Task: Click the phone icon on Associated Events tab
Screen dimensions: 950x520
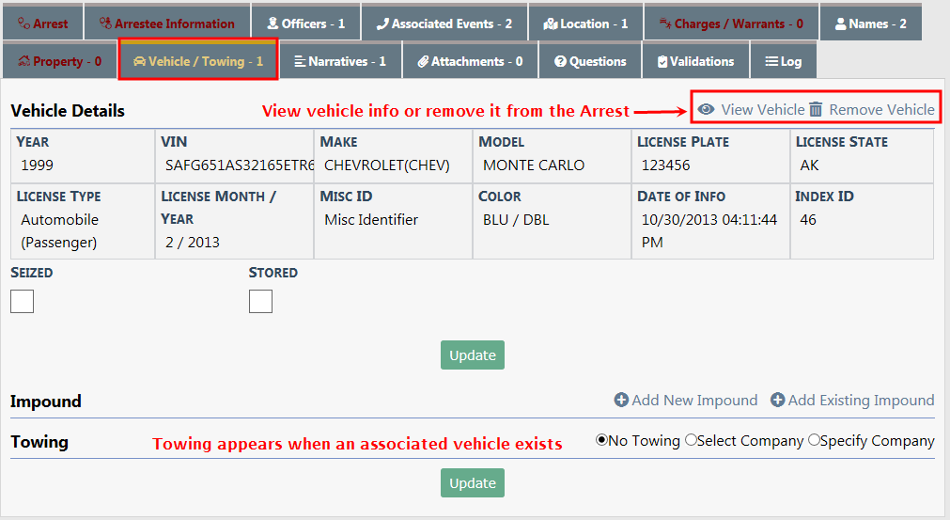Action: (x=382, y=24)
